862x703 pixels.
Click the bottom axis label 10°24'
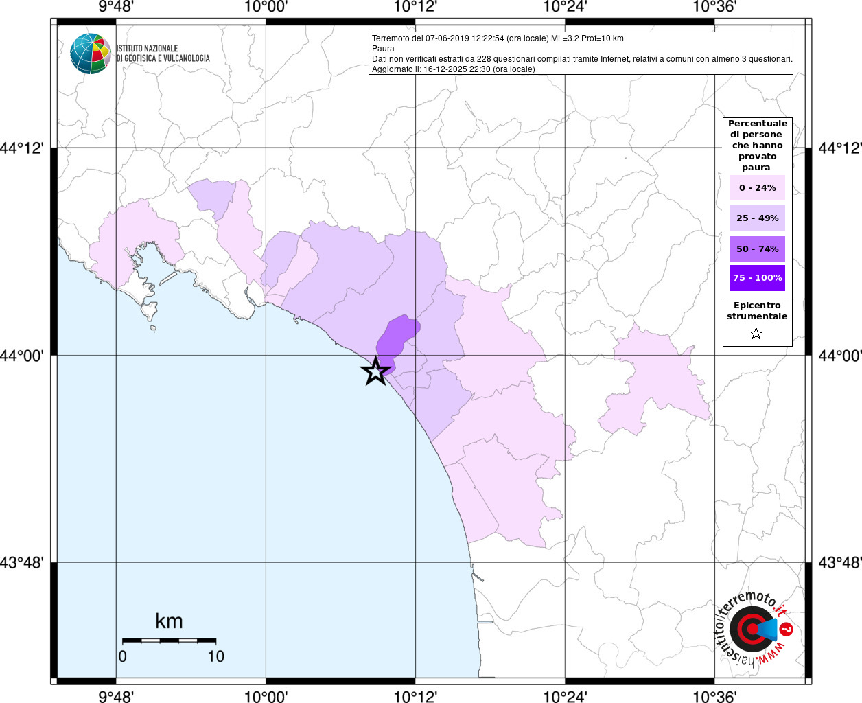point(565,696)
